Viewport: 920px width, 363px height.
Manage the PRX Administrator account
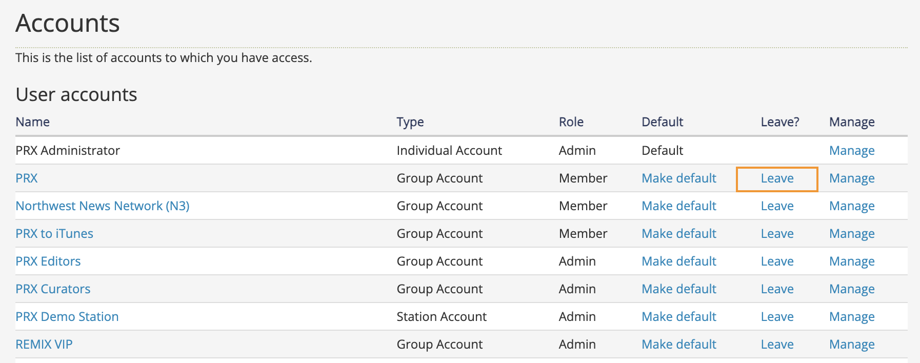[x=852, y=151]
